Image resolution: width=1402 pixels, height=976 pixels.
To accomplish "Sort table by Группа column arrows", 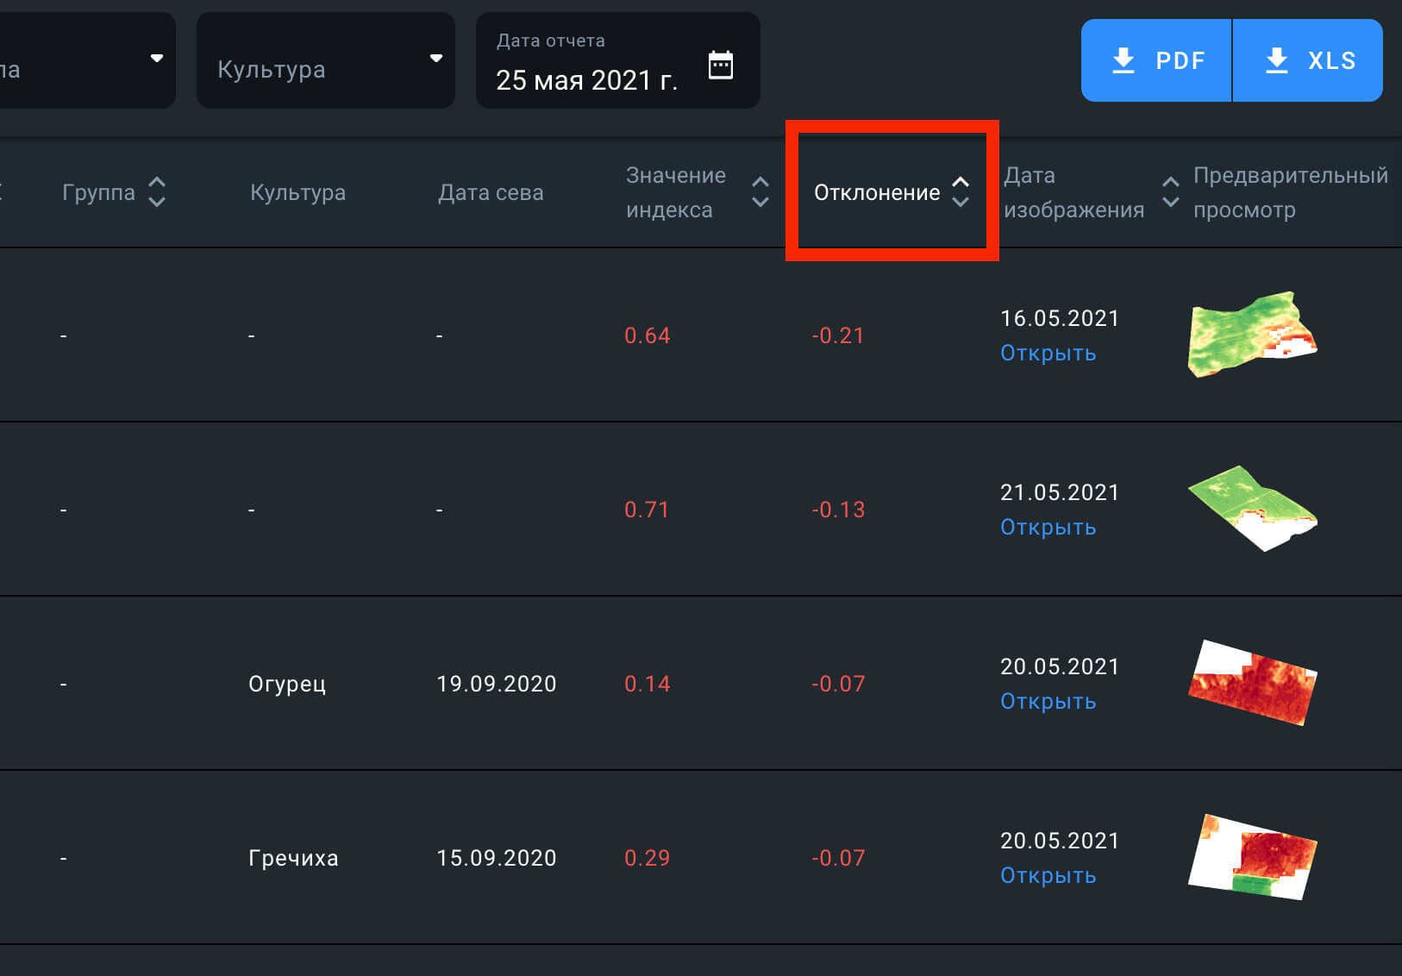I will tap(156, 191).
